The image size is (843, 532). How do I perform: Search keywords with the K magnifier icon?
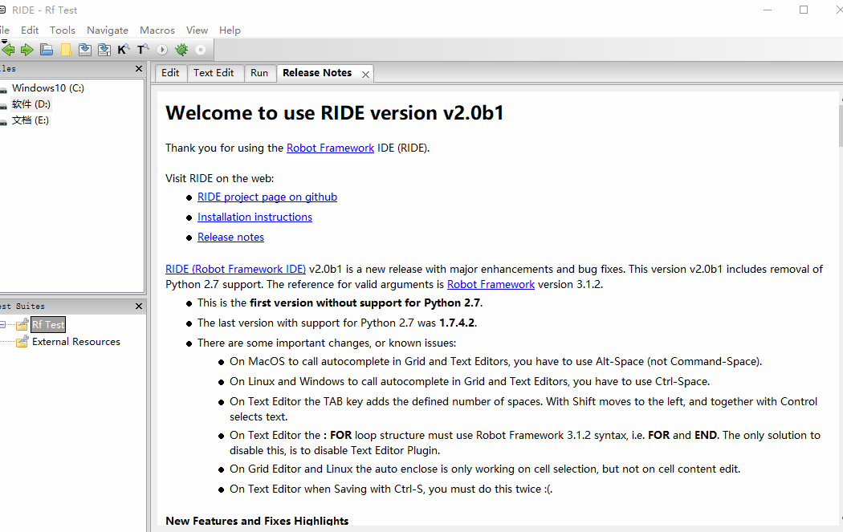124,50
